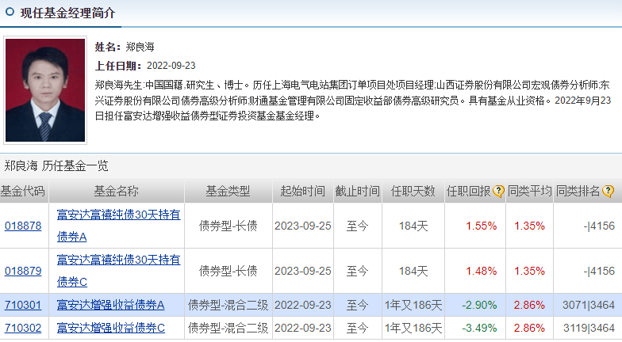Viewport: 622px width, 342px height.
Task: Open fund code link 018878
Action: click(x=23, y=226)
